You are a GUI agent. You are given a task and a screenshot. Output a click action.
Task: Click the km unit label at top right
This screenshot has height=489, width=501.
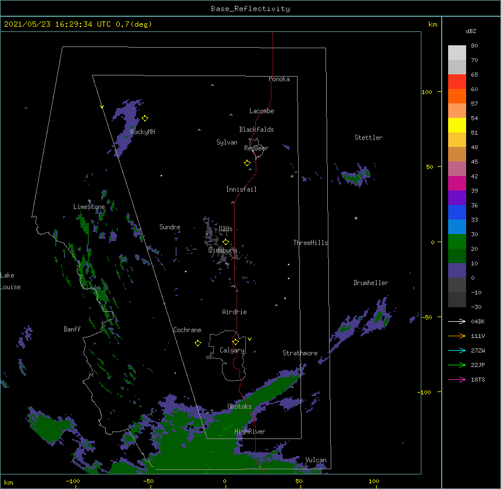[x=433, y=24]
